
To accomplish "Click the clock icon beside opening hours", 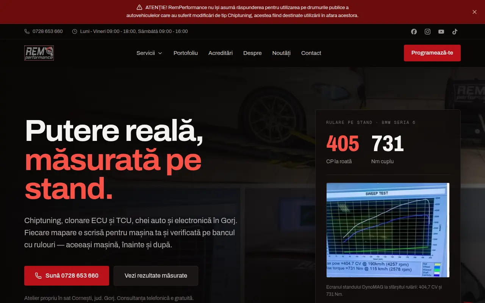I will pyautogui.click(x=75, y=31).
